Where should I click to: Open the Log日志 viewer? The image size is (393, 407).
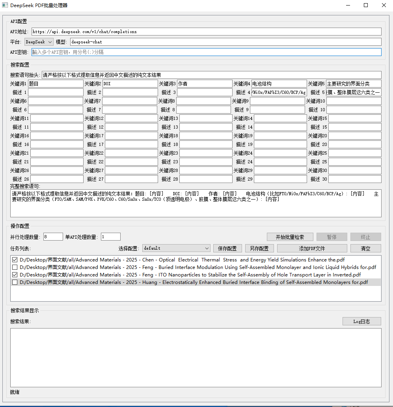tap(361, 321)
